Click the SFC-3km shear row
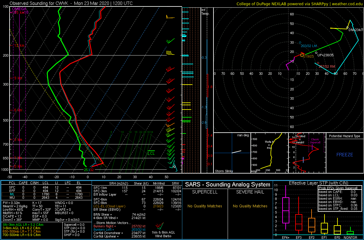This screenshot has height=240, width=364. click(138, 191)
